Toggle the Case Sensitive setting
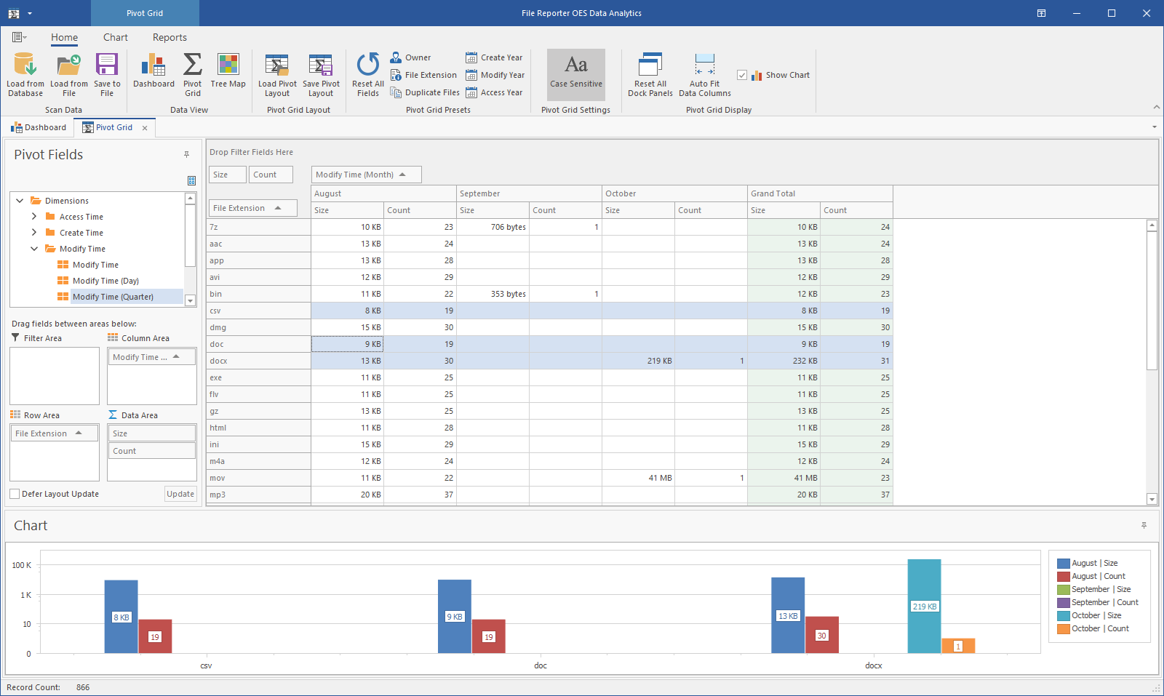The width and height of the screenshot is (1164, 696). (576, 73)
